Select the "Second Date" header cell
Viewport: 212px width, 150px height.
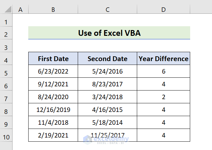click(x=107, y=59)
